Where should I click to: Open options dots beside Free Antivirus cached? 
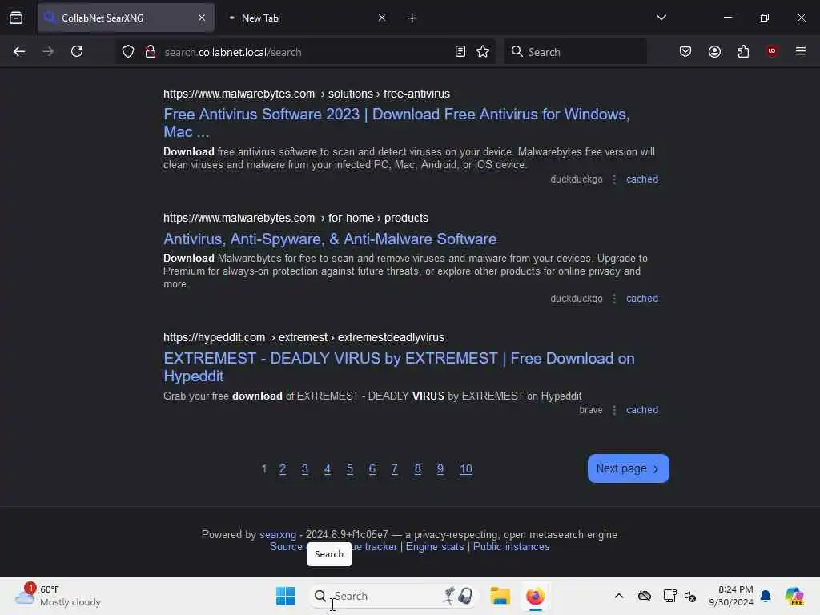coord(614,179)
